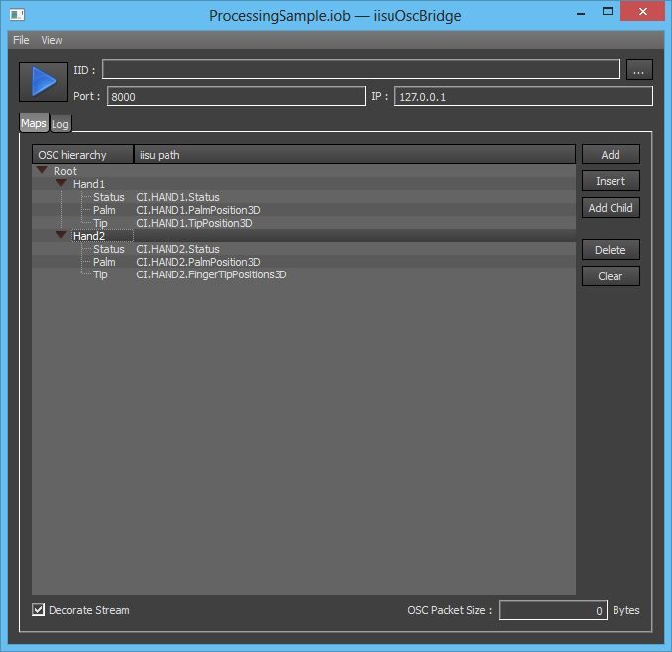Click the Port field showing 8000
672x652 pixels.
[x=236, y=96]
